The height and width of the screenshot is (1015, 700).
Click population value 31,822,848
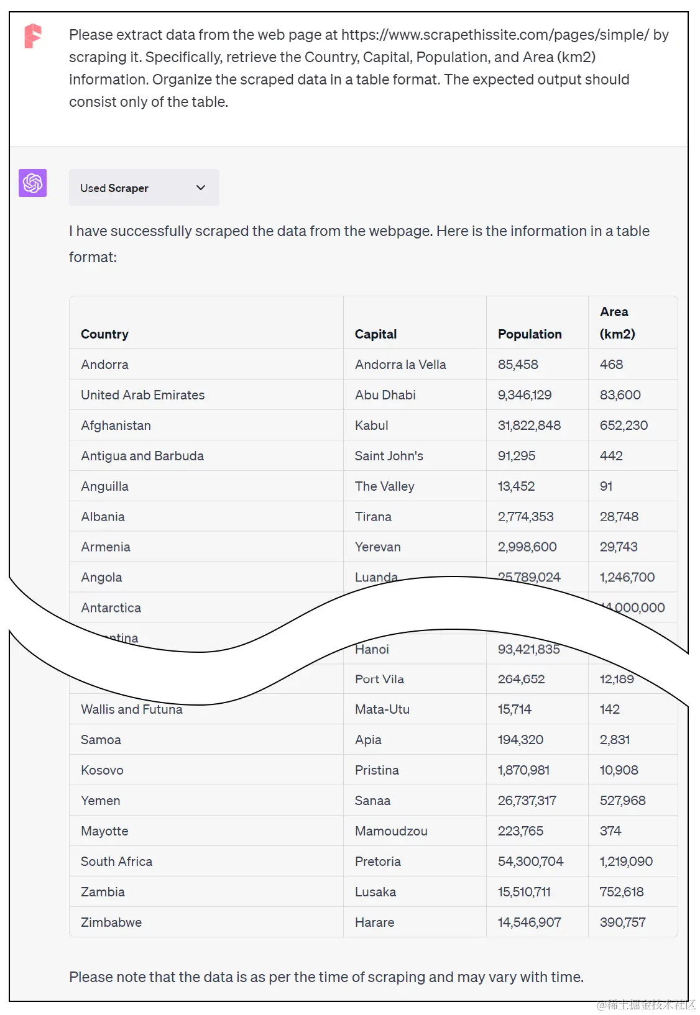(x=529, y=426)
